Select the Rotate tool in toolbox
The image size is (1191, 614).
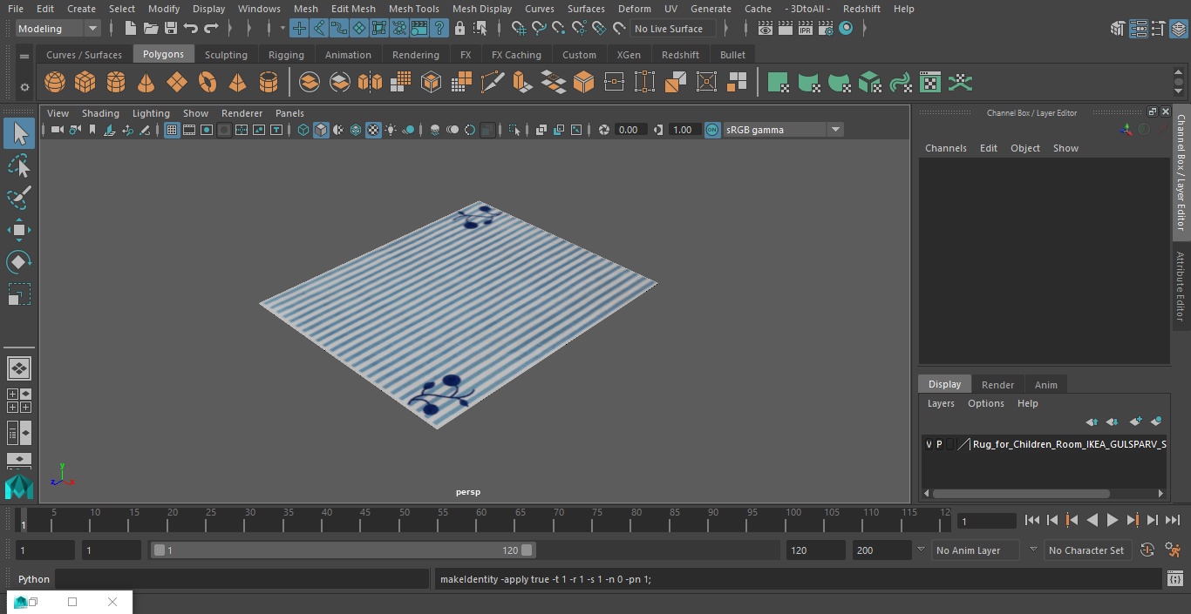(x=19, y=262)
